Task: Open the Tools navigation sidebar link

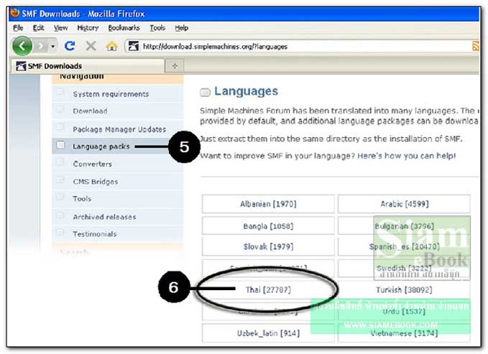Action: pyautogui.click(x=82, y=198)
